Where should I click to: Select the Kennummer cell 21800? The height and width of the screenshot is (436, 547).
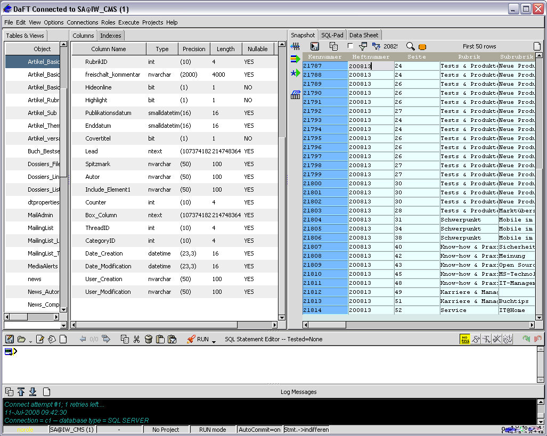tap(325, 184)
